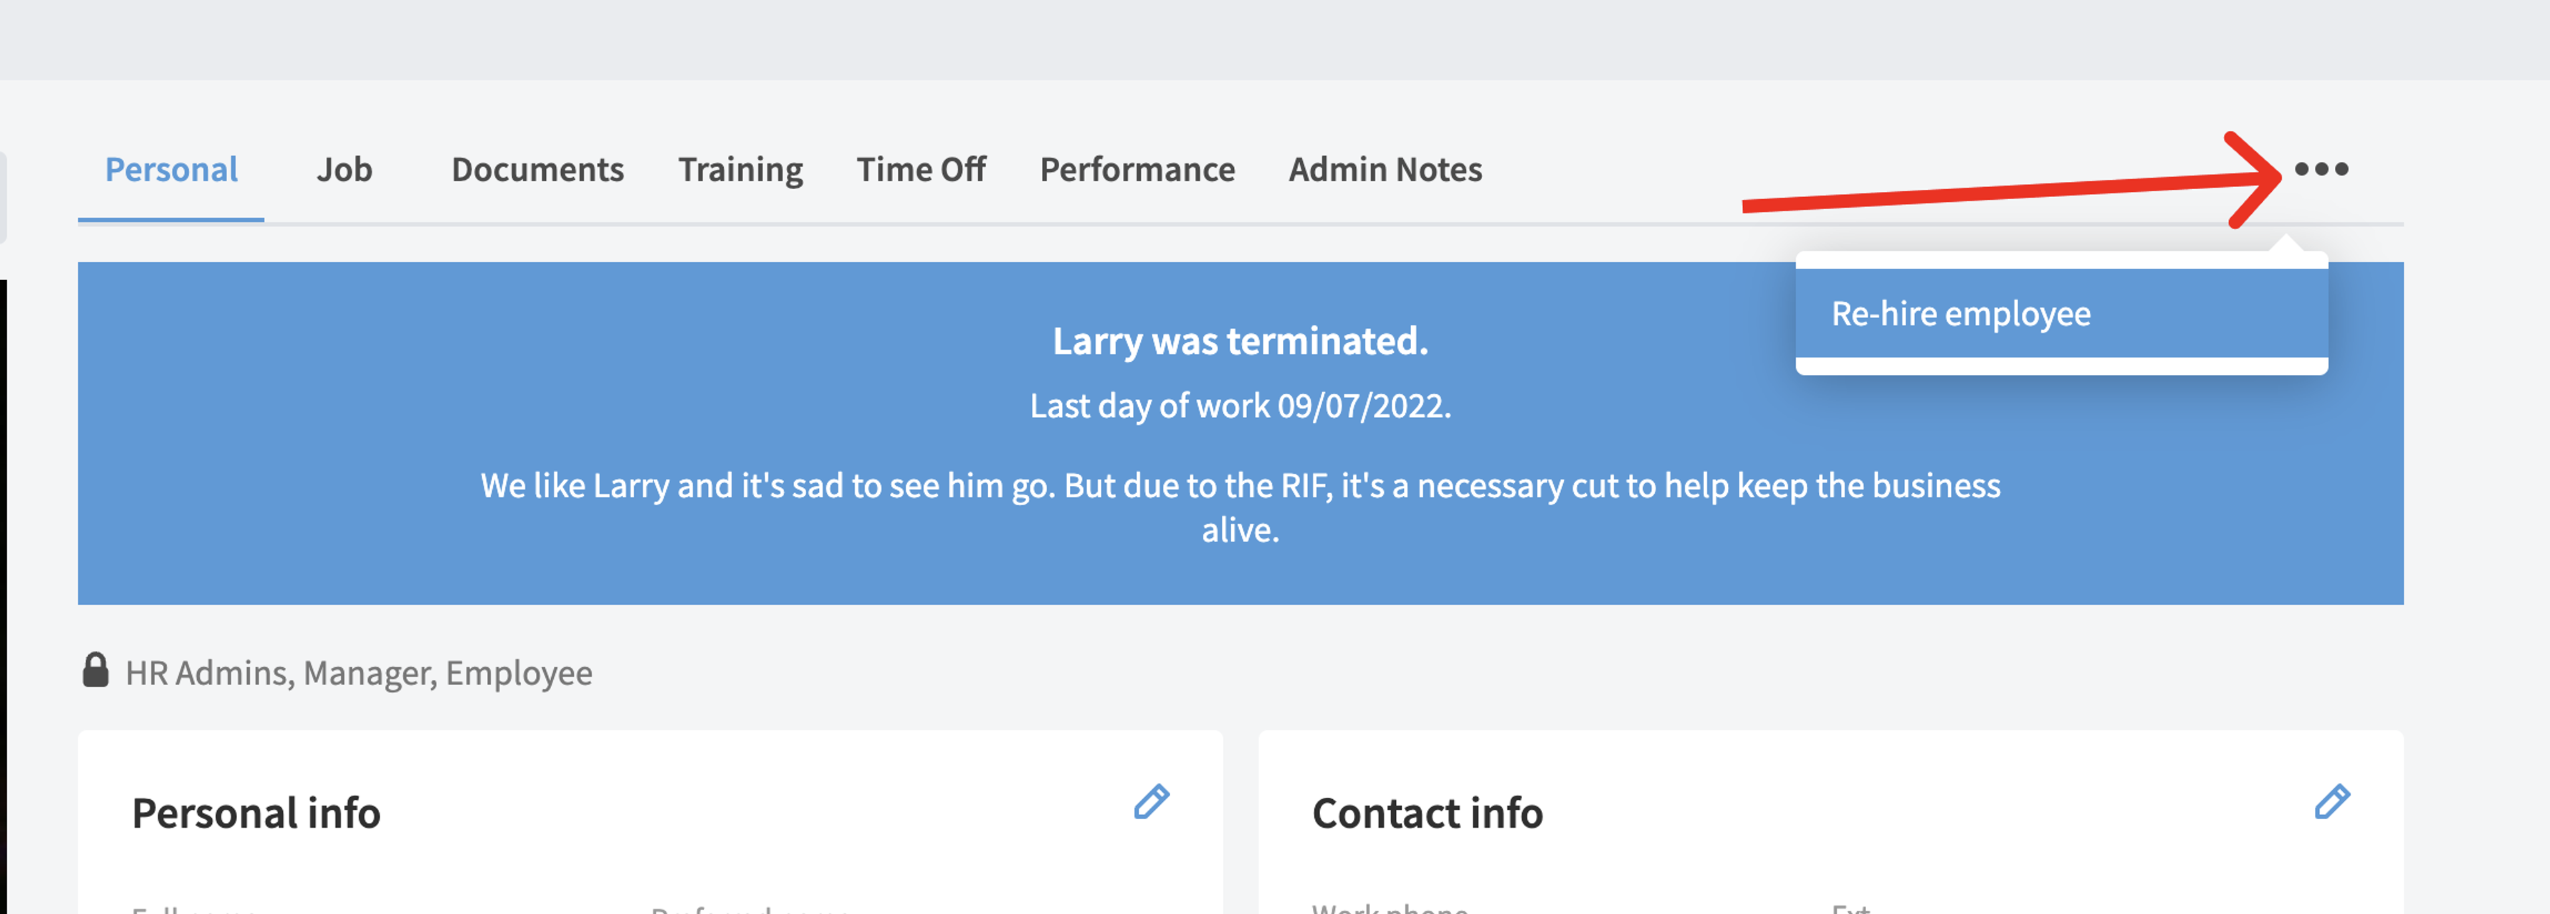Show the Performance tab
The image size is (2550, 914).
click(x=1138, y=170)
